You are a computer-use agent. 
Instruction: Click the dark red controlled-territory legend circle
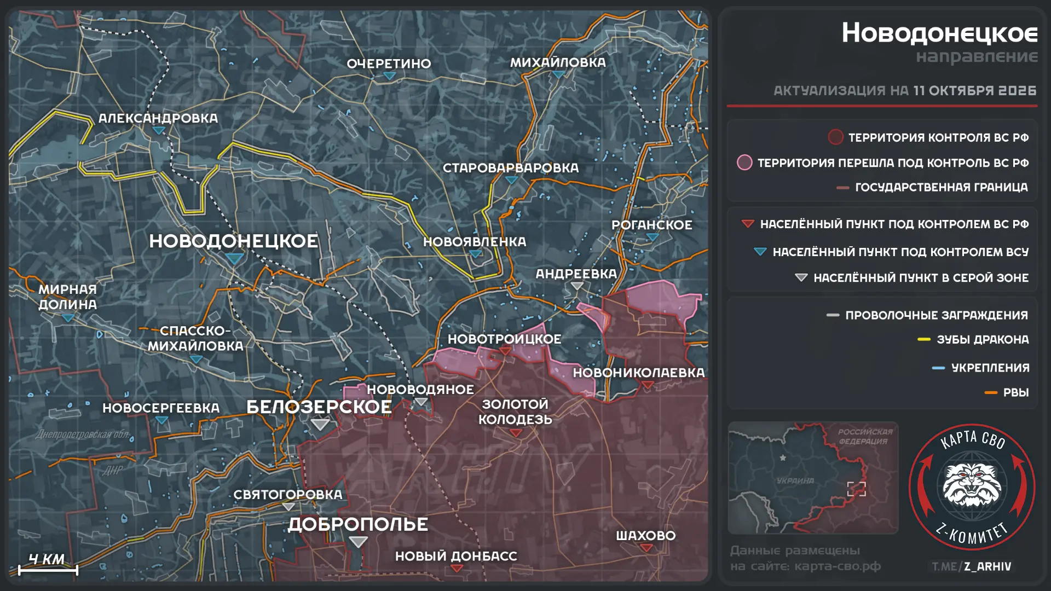coord(835,137)
